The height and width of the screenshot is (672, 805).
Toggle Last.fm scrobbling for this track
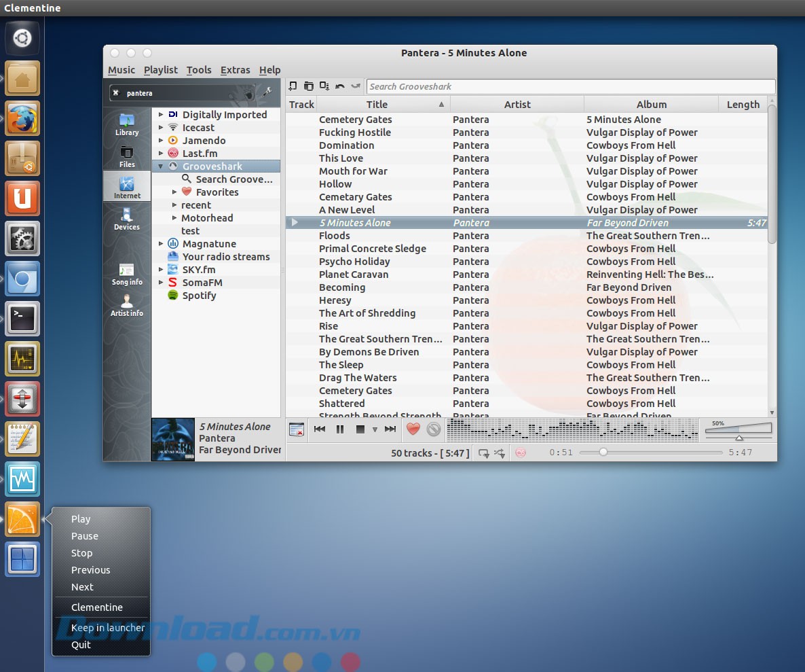click(x=521, y=453)
